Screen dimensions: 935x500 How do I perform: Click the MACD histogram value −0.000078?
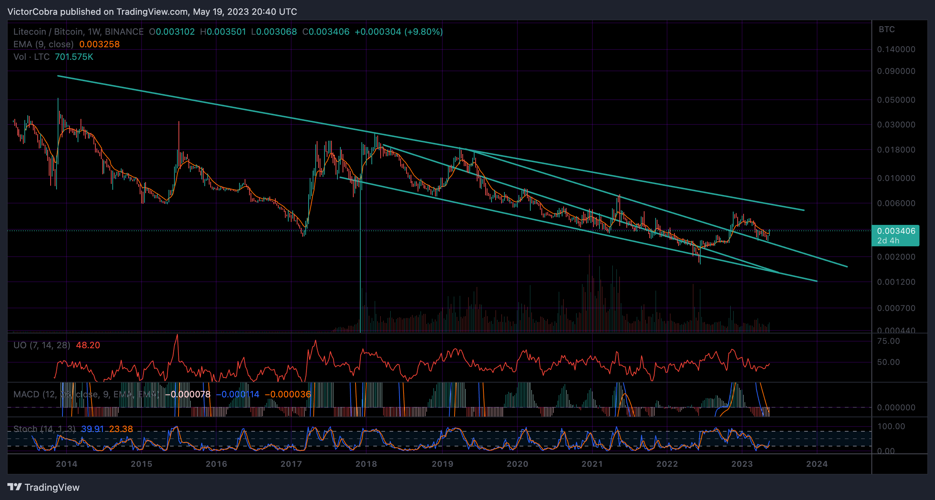pyautogui.click(x=188, y=394)
